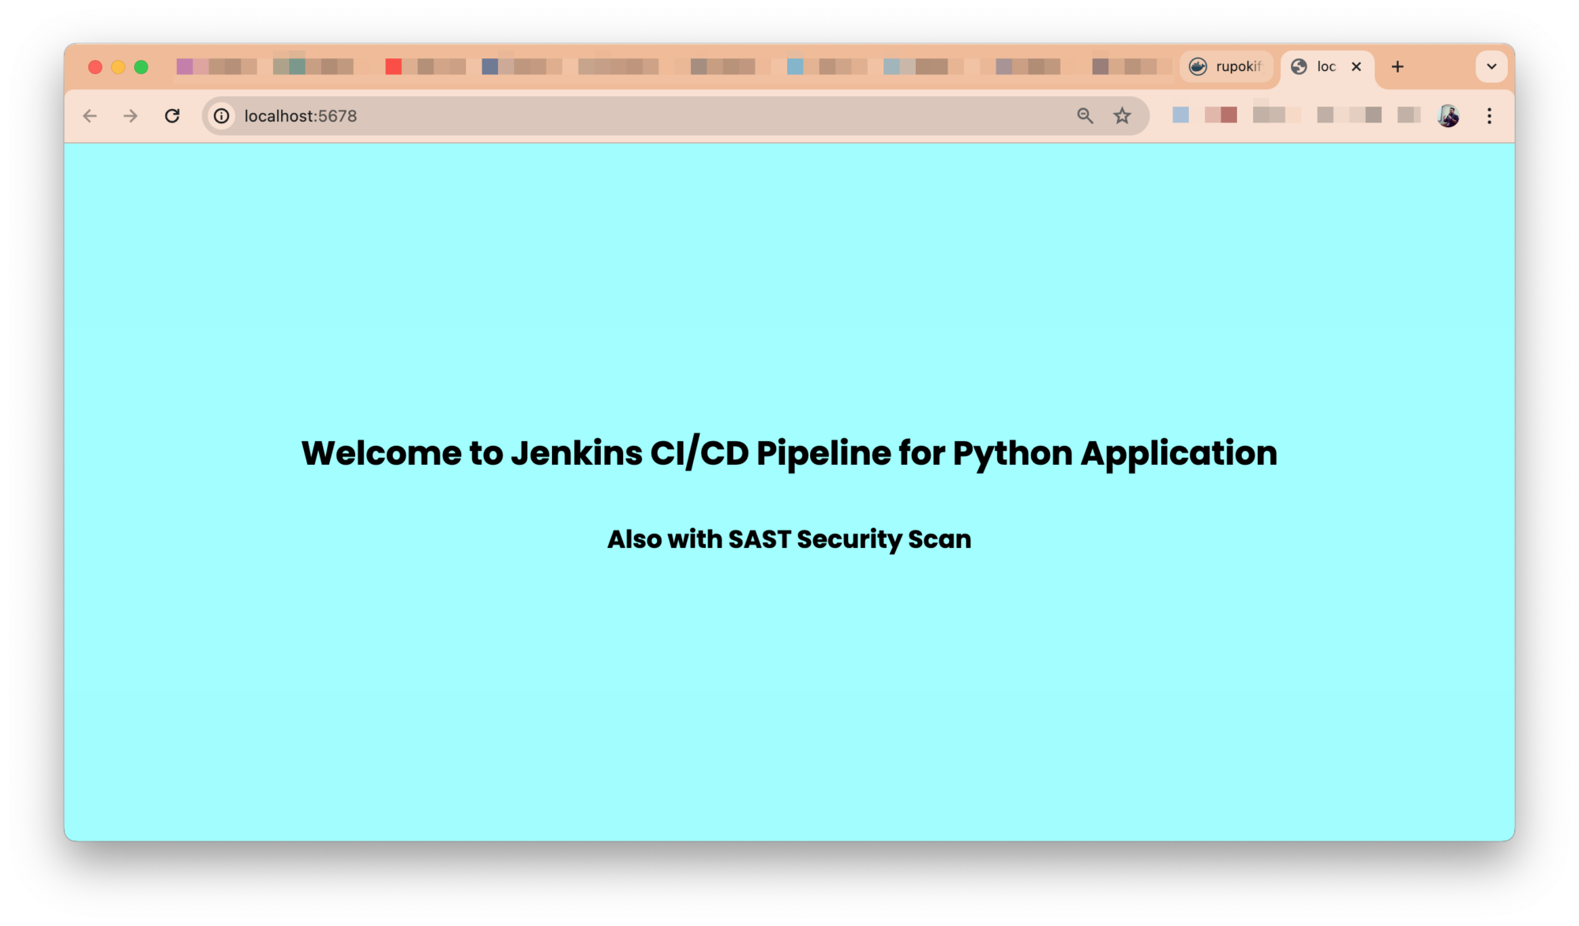
Task: Reload the localhost page
Action: point(172,116)
